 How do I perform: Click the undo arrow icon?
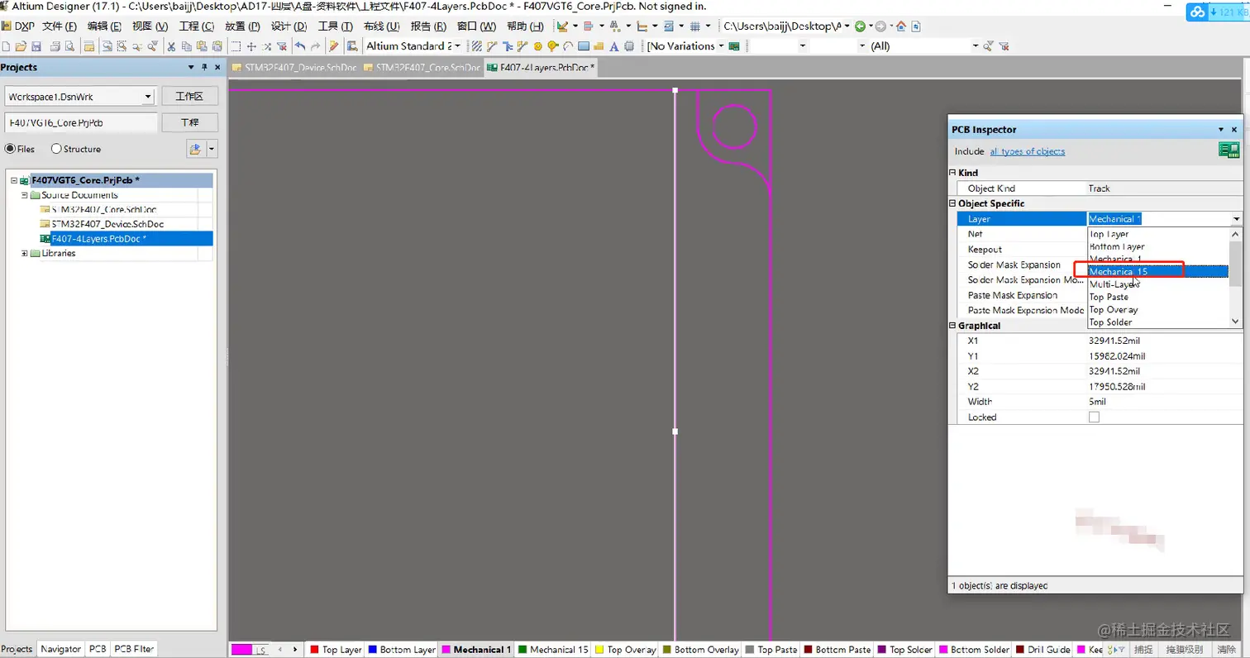click(x=300, y=46)
